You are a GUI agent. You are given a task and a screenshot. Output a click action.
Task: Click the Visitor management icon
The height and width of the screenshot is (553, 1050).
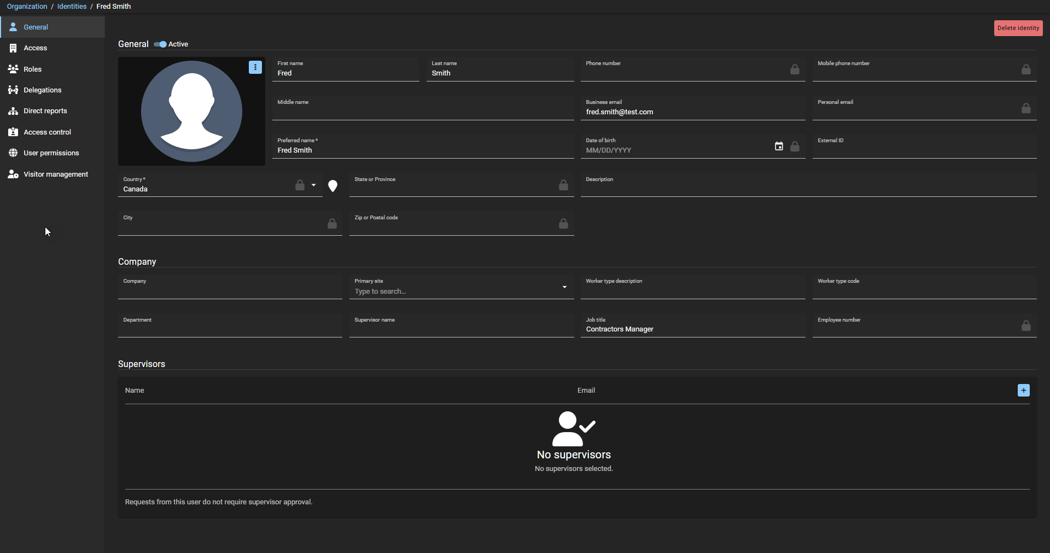pyautogui.click(x=13, y=174)
